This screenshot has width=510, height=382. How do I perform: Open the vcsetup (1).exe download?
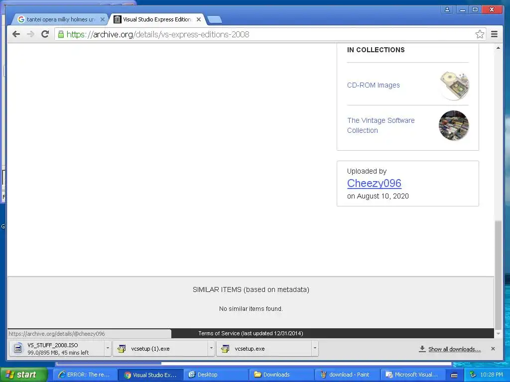(161, 349)
